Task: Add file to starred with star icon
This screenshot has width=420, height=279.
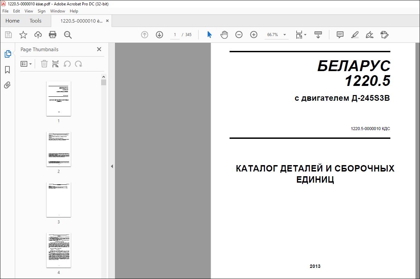Action: point(23,35)
